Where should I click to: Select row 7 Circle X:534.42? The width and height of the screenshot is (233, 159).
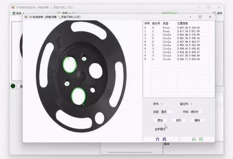coord(179,52)
